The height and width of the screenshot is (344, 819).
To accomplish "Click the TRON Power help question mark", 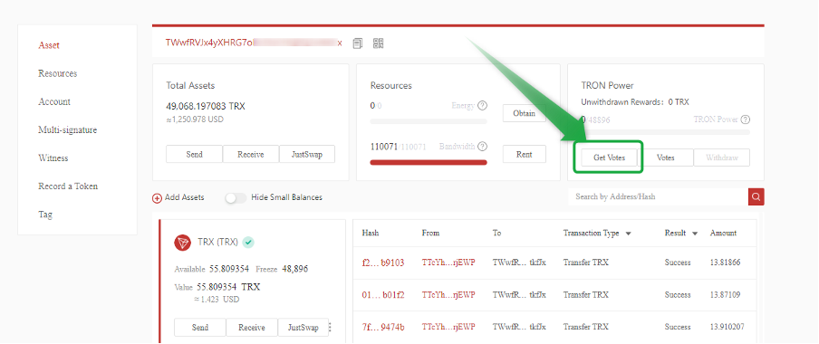I will coord(746,119).
